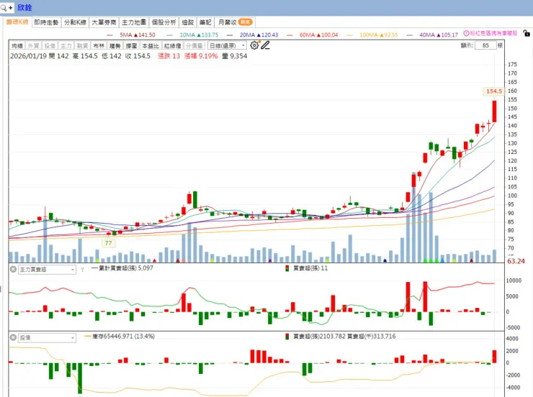
Task: Open the 主力買賣超 indicator dropdown
Action: [x=47, y=270]
